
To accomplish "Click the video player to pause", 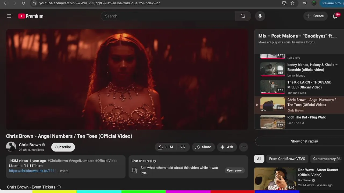I will 127,79.
